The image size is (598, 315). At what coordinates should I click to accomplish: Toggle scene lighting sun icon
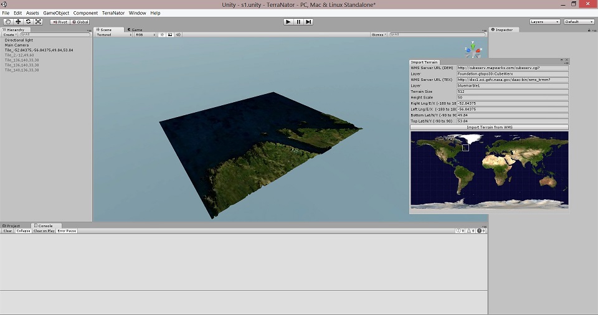coord(162,35)
